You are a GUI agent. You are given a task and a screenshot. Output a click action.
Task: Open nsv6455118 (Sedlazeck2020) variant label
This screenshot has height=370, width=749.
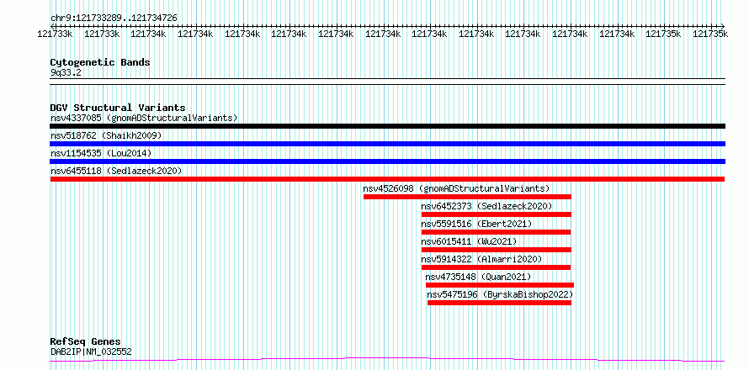click(x=116, y=171)
